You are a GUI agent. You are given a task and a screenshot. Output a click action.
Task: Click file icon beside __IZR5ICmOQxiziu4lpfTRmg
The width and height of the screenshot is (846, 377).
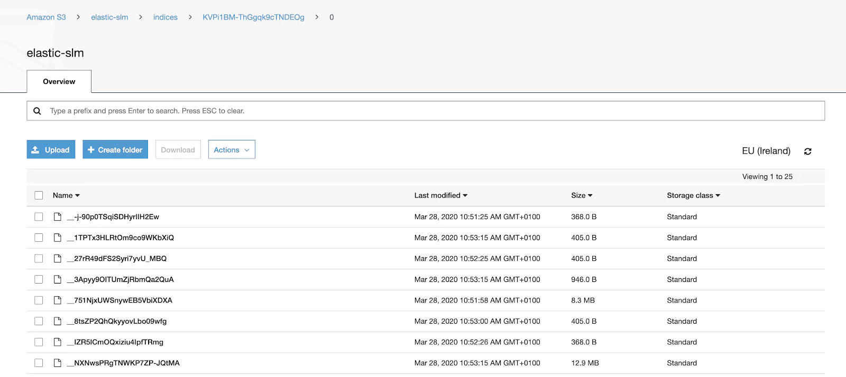coord(58,342)
